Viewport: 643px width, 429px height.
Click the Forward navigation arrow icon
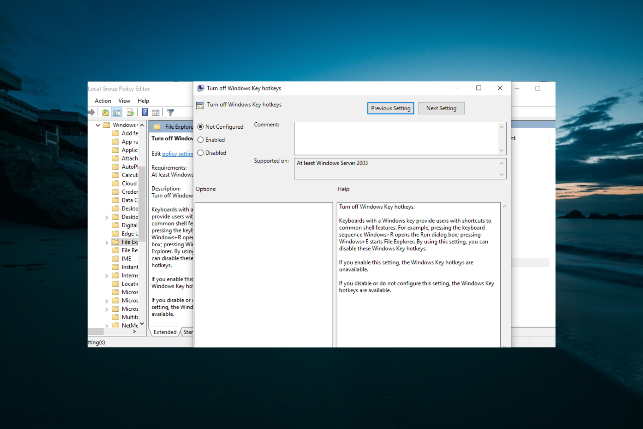click(91, 112)
